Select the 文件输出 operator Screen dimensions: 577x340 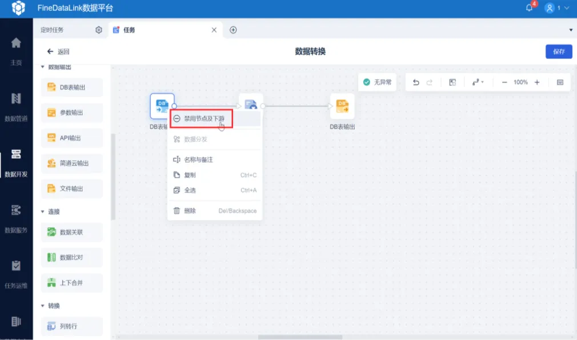click(x=72, y=189)
